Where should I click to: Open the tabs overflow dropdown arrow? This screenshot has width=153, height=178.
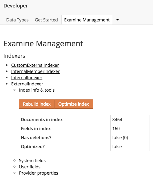118,20
